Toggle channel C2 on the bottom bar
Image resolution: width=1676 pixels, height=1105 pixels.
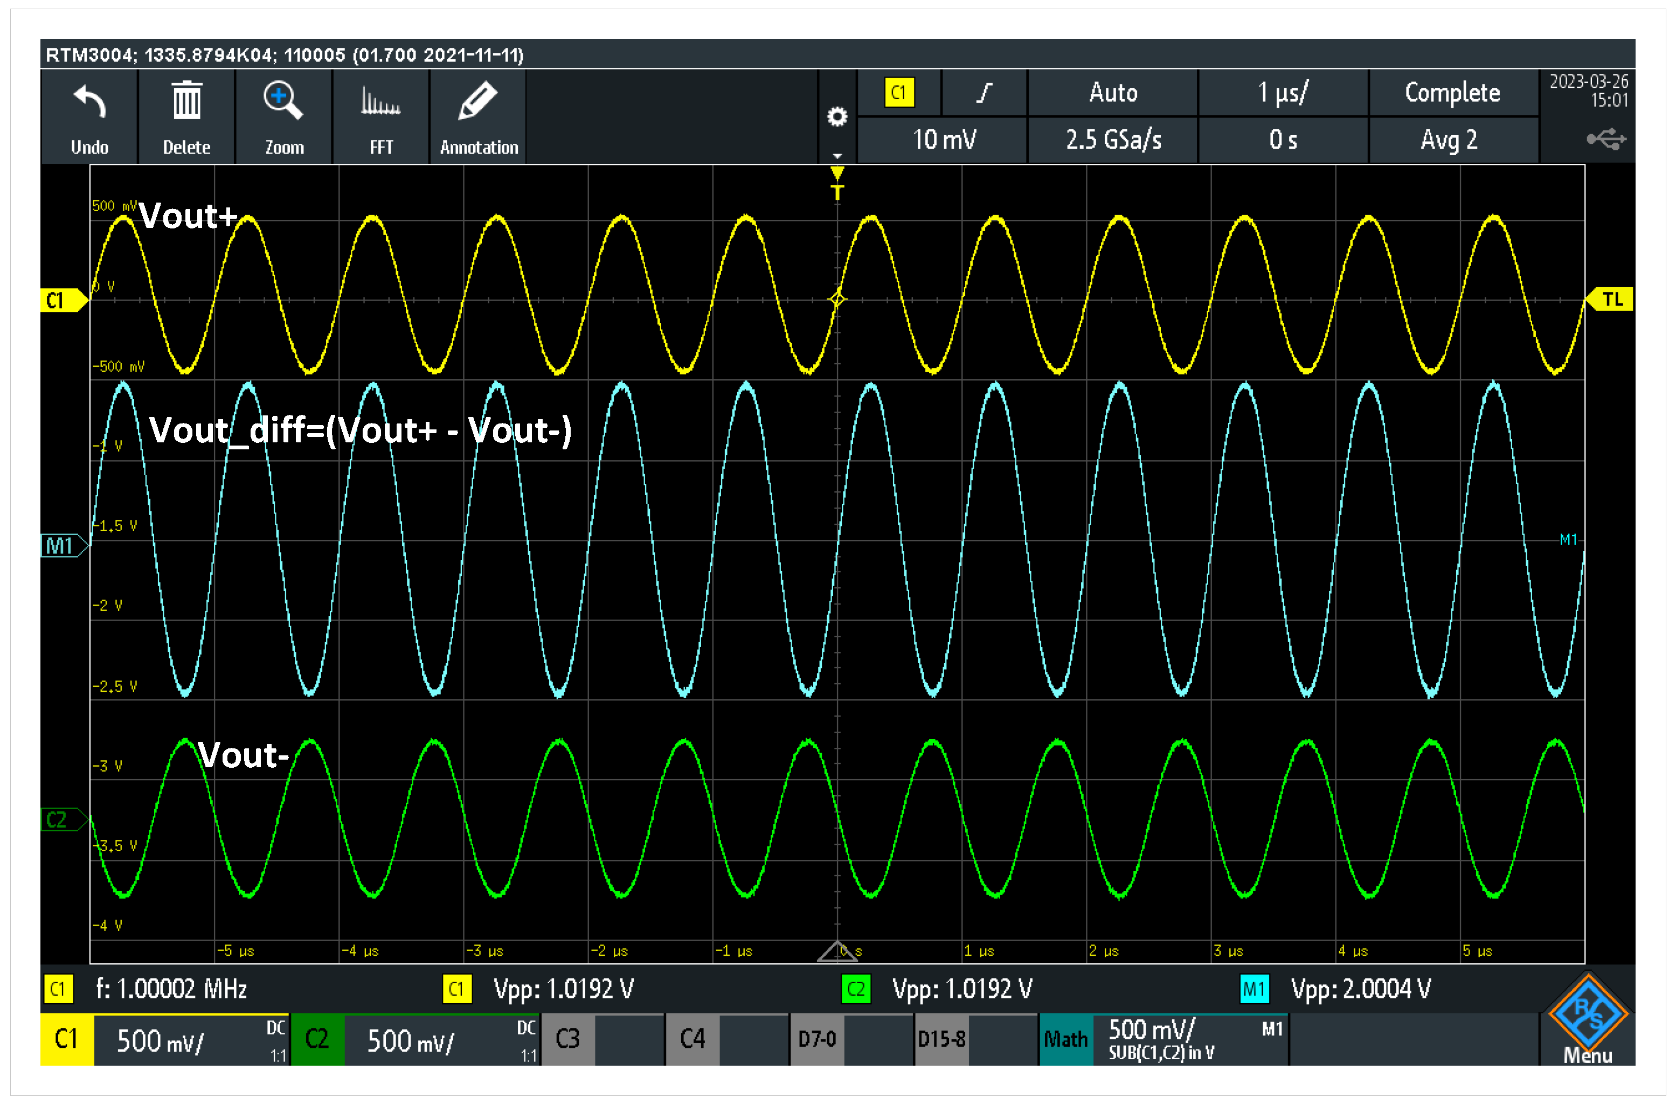coord(317,1039)
